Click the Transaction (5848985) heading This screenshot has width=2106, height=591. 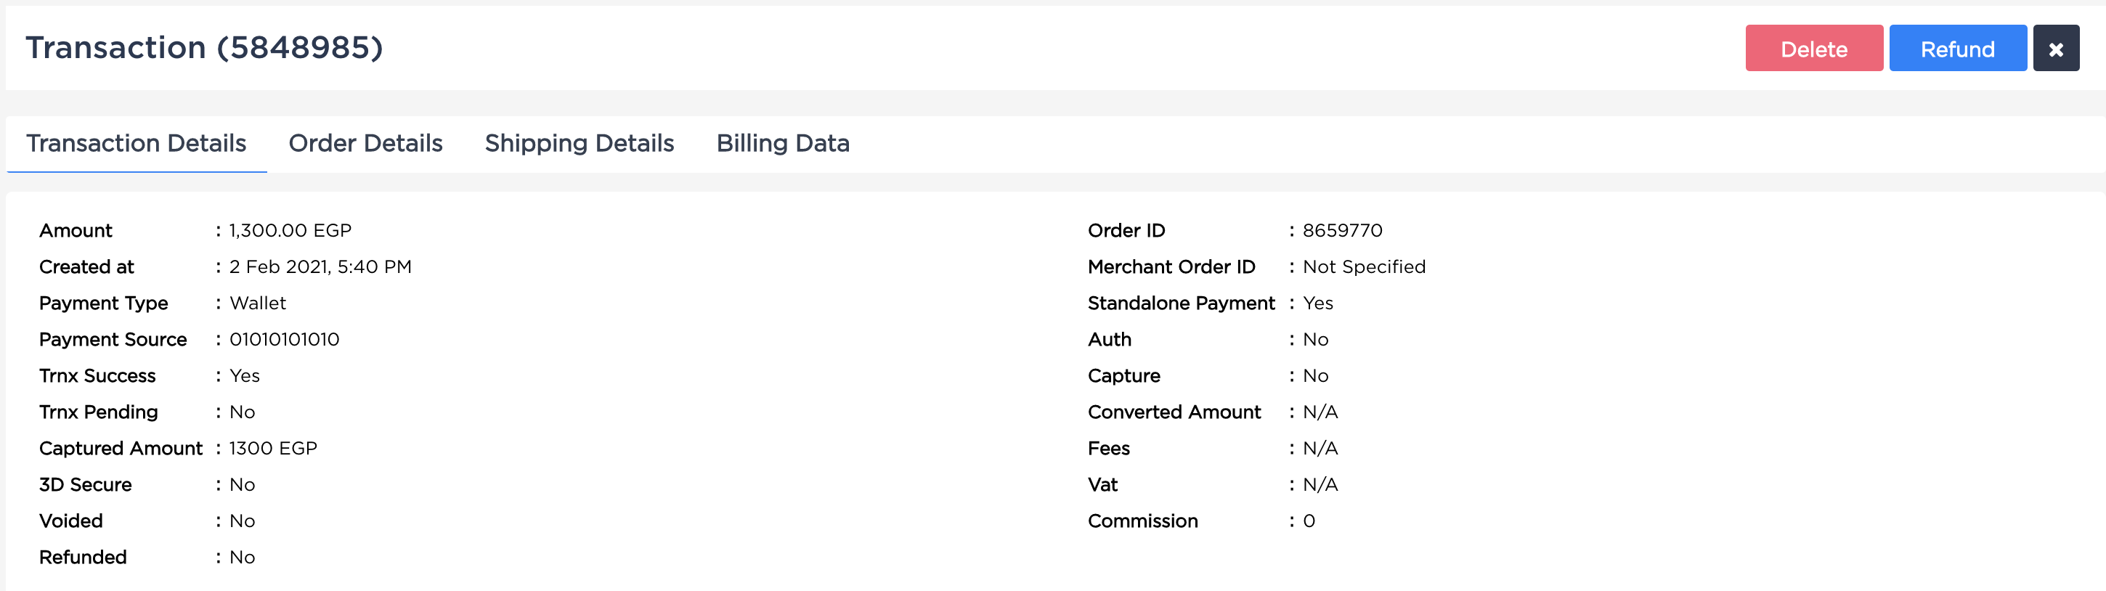click(x=204, y=47)
